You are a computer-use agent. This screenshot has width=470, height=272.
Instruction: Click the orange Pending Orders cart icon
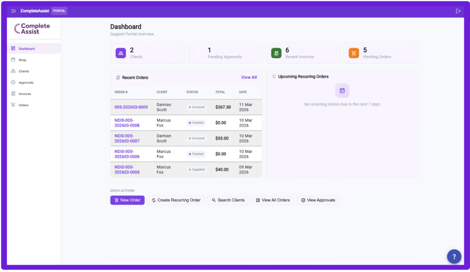point(353,53)
